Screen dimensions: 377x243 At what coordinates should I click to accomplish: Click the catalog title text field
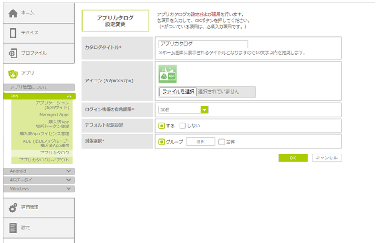point(203,44)
